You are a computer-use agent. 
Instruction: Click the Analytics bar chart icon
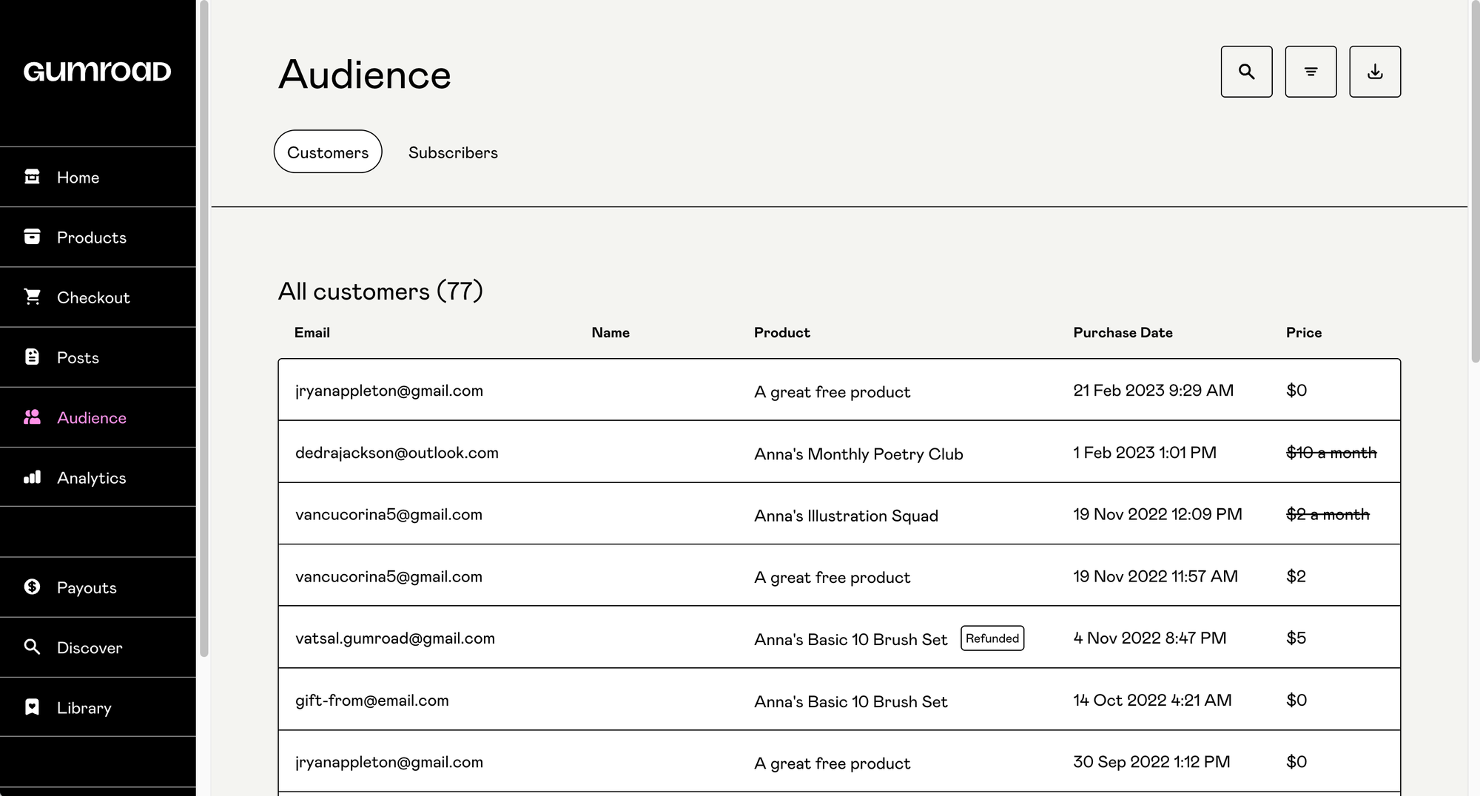32,477
